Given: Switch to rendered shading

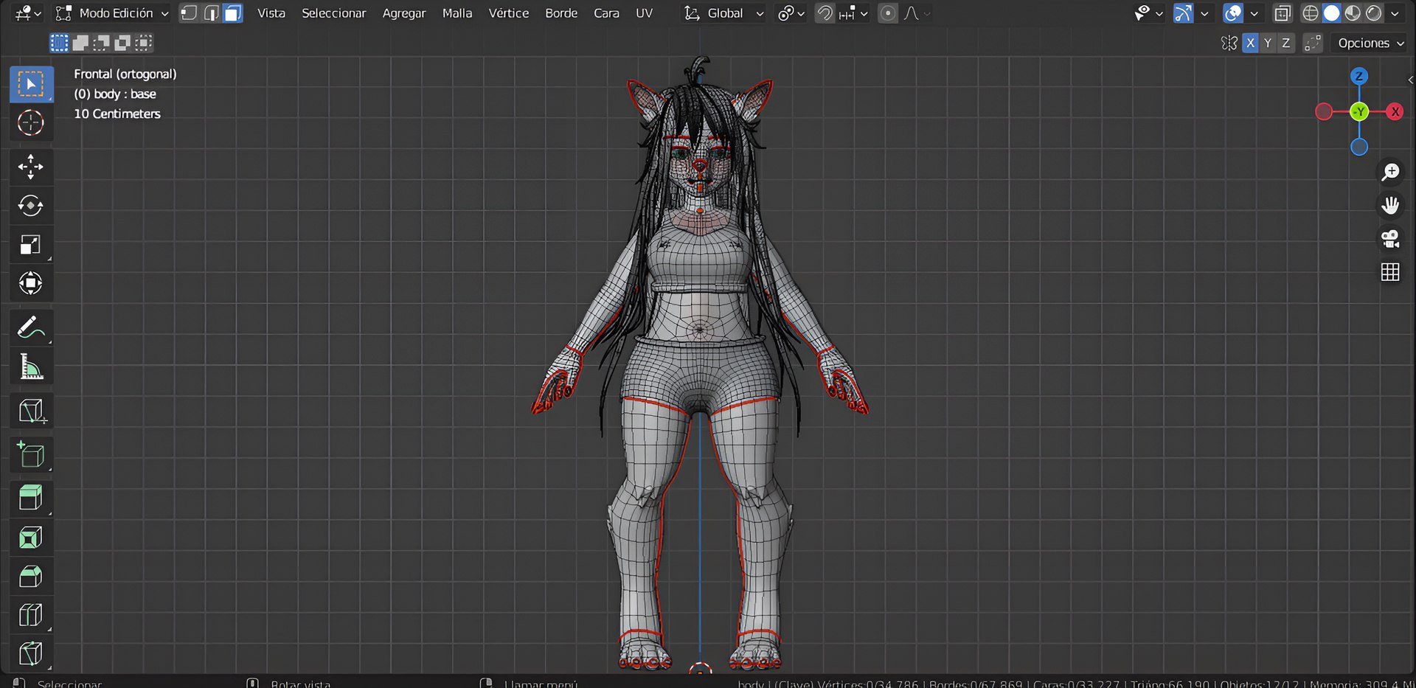Looking at the screenshot, I should coord(1374,13).
